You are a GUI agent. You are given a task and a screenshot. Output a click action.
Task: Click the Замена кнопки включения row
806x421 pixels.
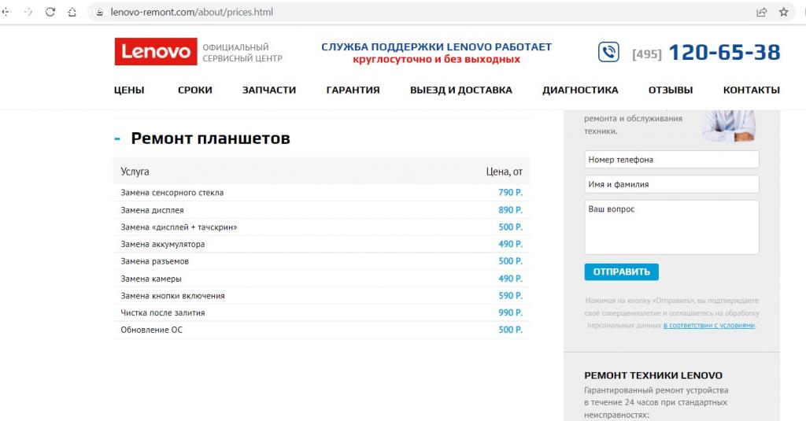pos(321,296)
